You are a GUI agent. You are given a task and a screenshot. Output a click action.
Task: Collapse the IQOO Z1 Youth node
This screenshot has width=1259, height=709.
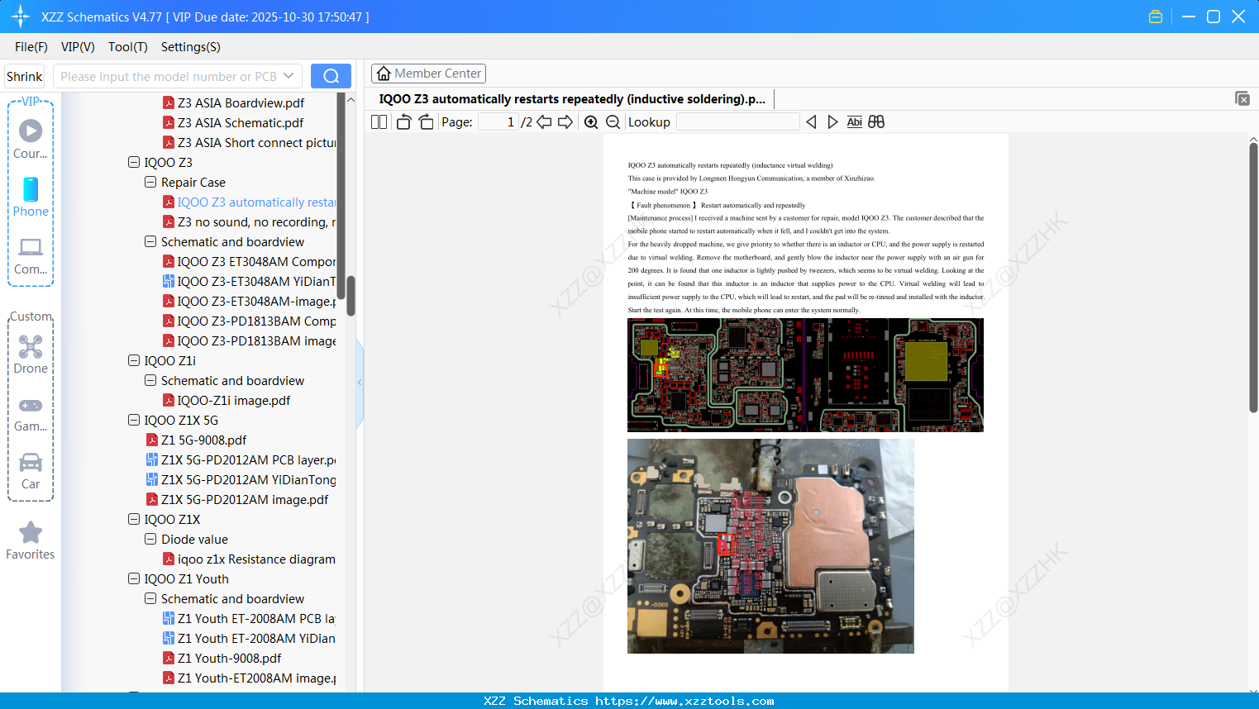pyautogui.click(x=134, y=578)
